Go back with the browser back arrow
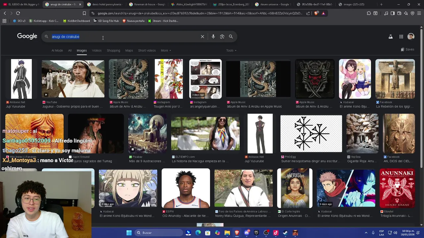The height and width of the screenshot is (238, 424). point(5,13)
